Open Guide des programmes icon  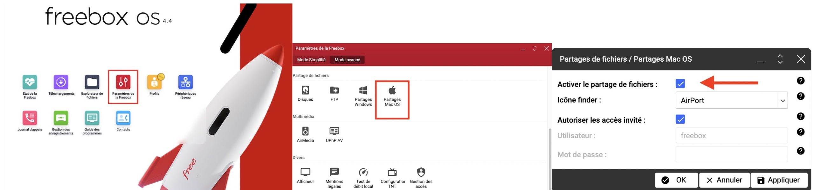pyautogui.click(x=92, y=118)
